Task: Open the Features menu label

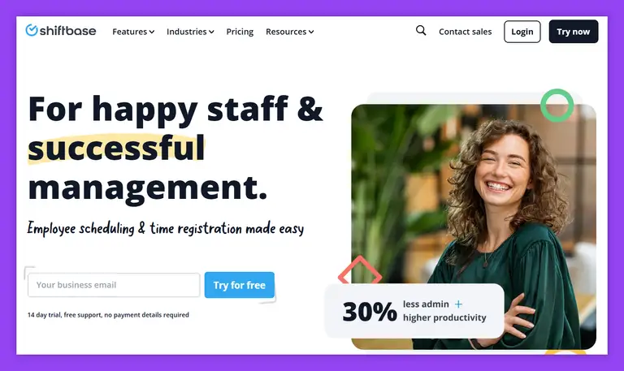Action: pyautogui.click(x=130, y=32)
